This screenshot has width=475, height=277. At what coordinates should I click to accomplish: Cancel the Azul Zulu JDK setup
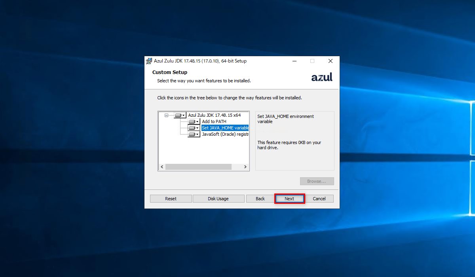click(319, 199)
